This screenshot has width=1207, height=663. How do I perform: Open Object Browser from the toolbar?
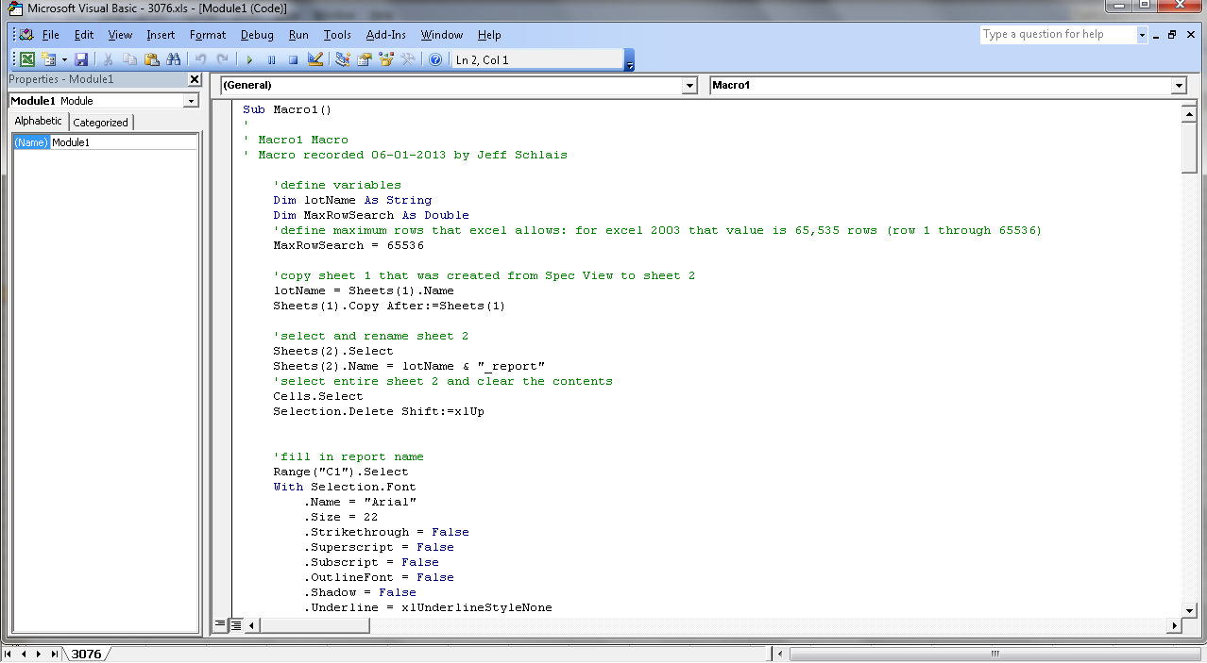[x=386, y=59]
